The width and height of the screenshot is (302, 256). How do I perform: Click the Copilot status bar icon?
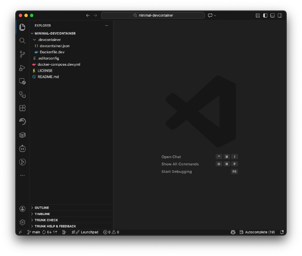tap(233, 232)
